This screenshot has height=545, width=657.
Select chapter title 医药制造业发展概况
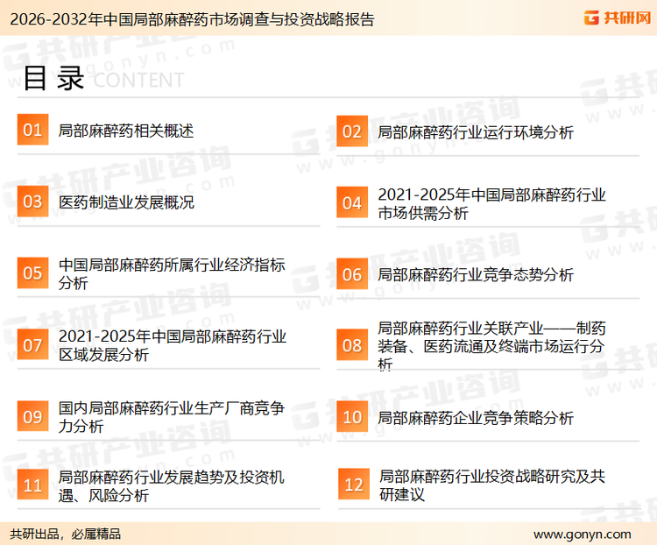coord(126,202)
